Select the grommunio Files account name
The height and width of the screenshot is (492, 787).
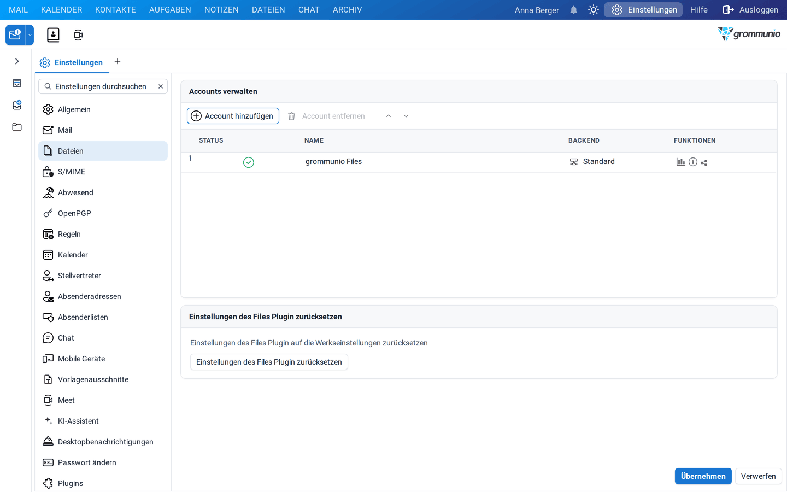point(333,161)
